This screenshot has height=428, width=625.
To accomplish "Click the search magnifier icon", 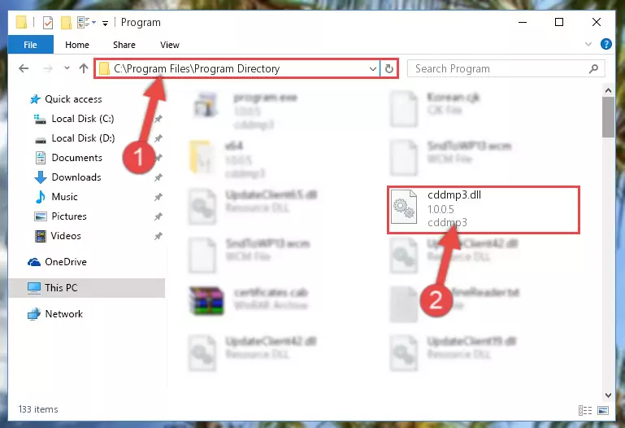I will tap(593, 68).
